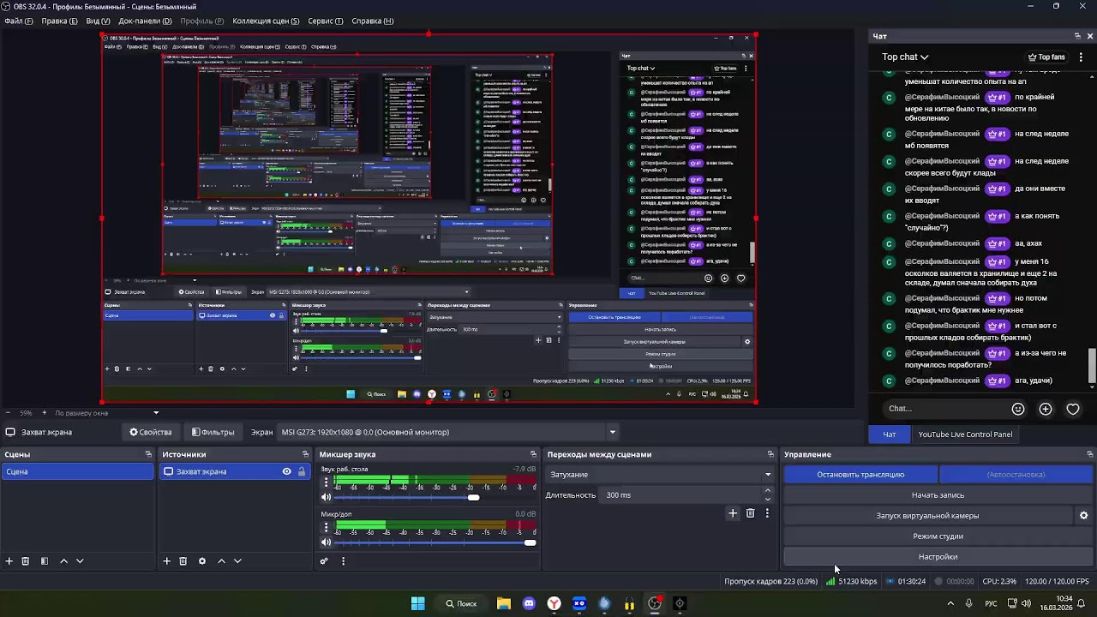Click Запуск виртуальной камеры button
The image size is (1097, 617).
coord(927,516)
